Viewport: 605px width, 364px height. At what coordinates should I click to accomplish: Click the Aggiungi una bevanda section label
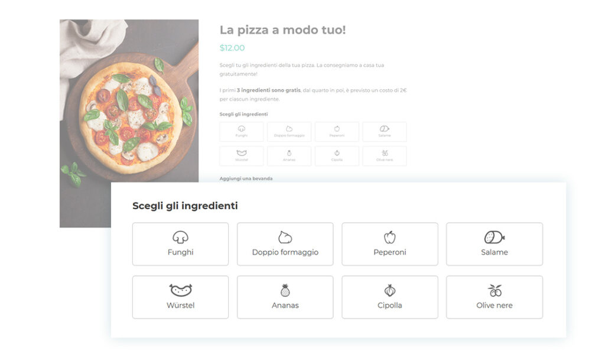(x=246, y=178)
